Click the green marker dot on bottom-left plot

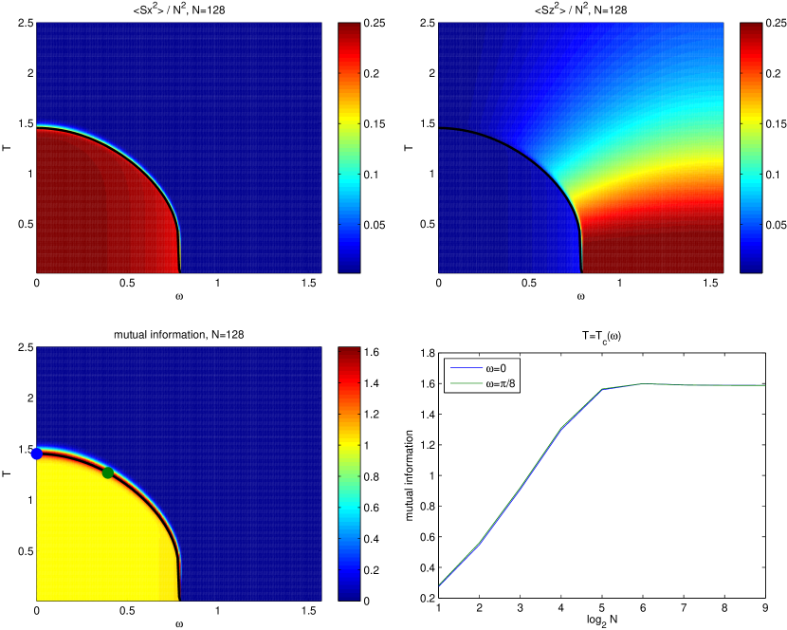click(x=107, y=472)
